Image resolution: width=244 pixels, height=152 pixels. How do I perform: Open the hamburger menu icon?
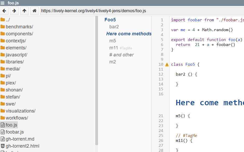point(3,3)
